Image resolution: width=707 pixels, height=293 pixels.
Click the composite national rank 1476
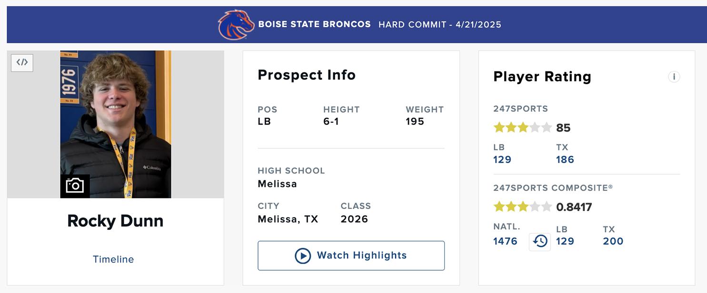[505, 241]
